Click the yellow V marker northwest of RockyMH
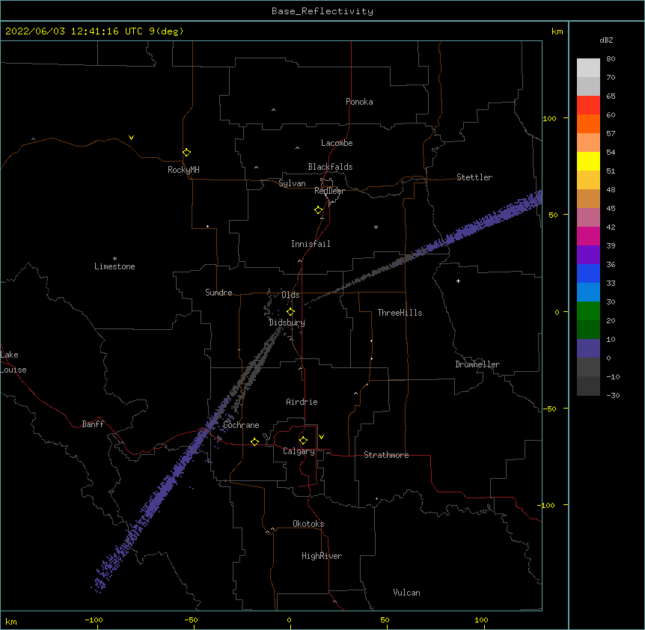Image resolution: width=645 pixels, height=630 pixels. pos(131,138)
